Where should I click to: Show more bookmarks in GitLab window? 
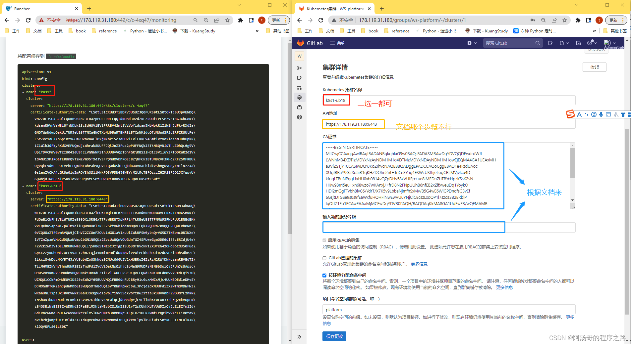click(595, 31)
